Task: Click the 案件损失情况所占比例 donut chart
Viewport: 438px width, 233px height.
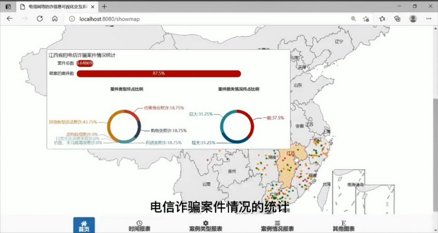Action: [x=237, y=126]
